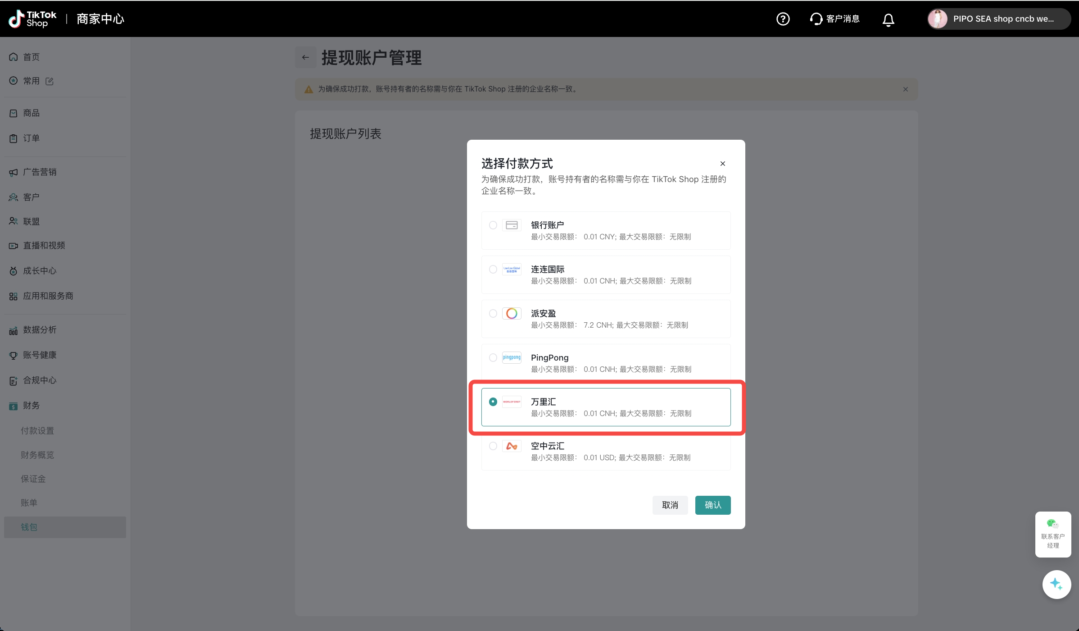This screenshot has height=631, width=1079.
Task: Select 空中云汇 as payment method
Action: 493,446
